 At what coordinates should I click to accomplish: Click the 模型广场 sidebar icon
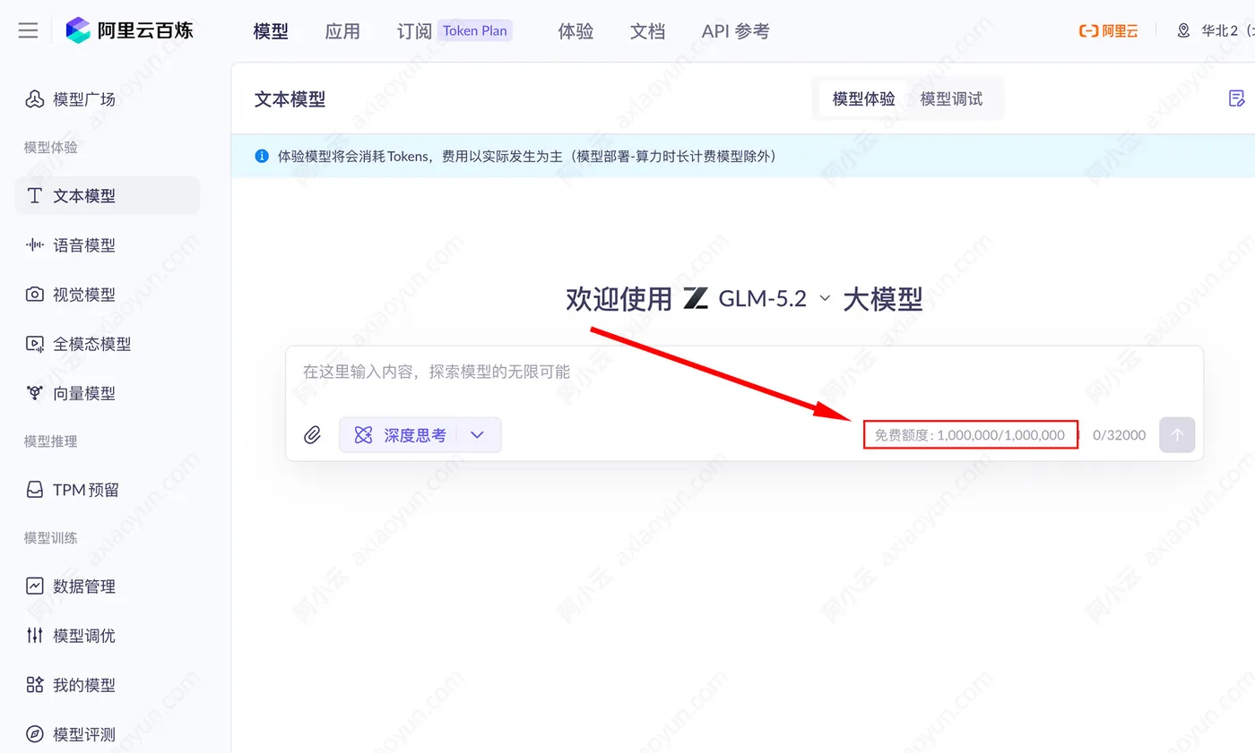click(x=34, y=99)
